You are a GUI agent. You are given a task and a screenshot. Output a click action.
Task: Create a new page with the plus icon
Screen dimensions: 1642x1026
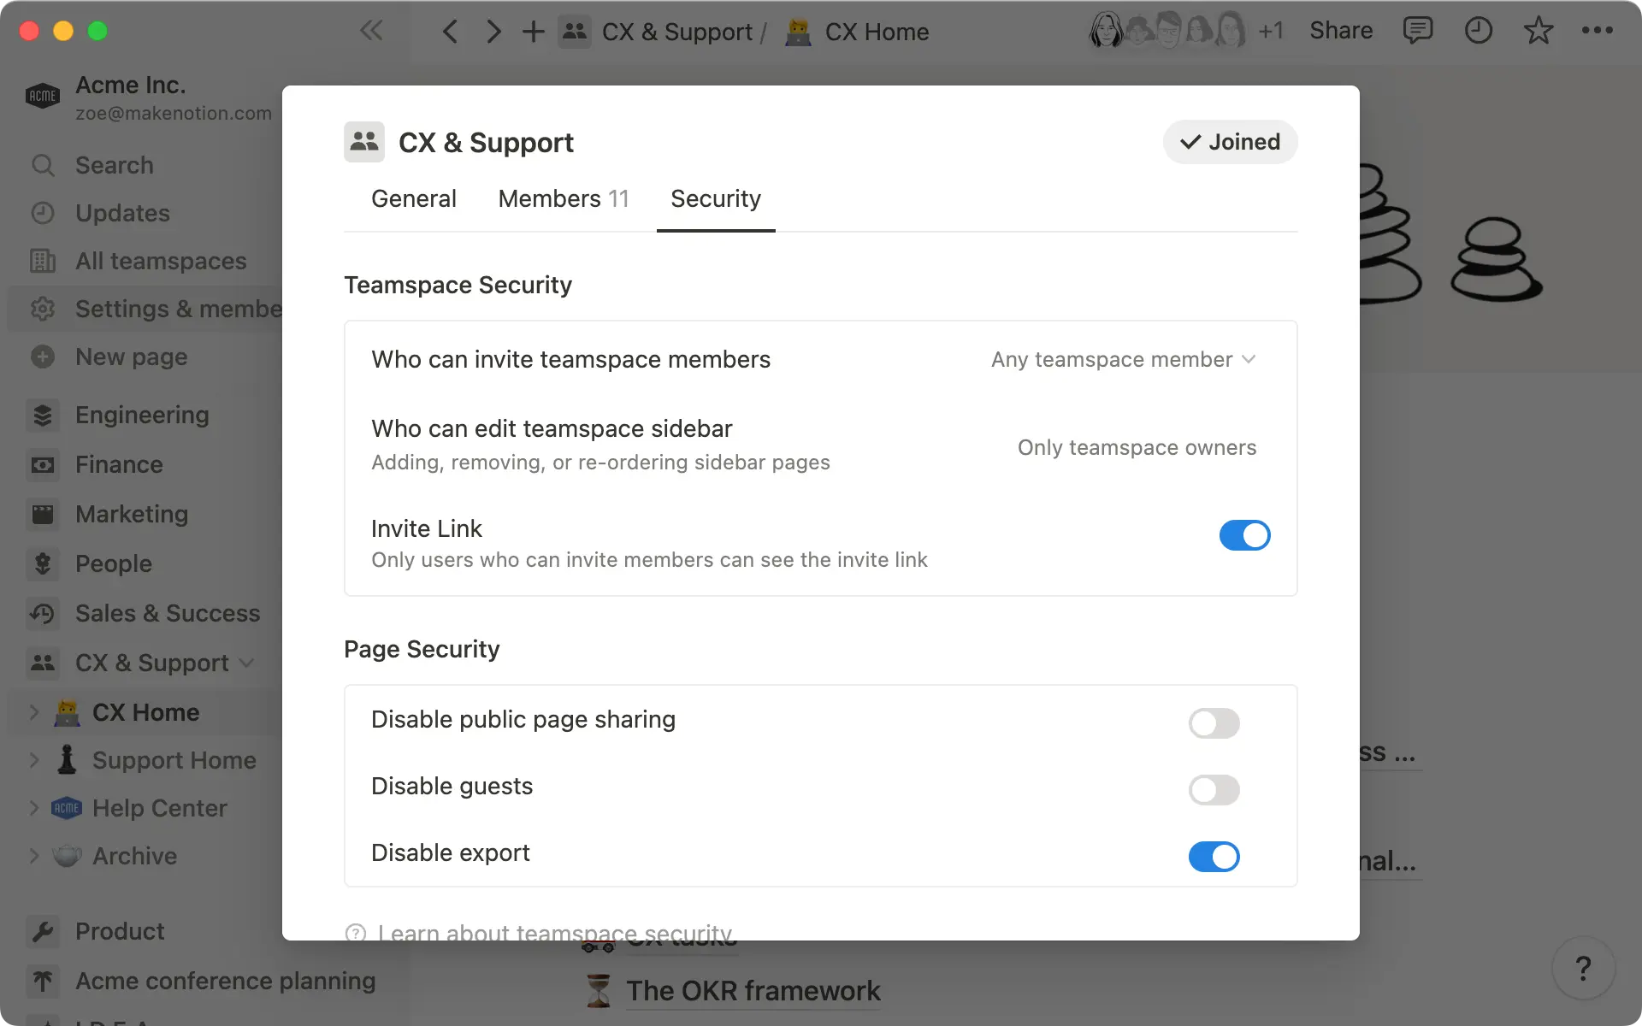point(129,357)
